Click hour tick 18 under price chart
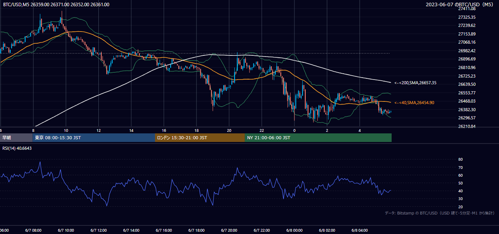Image resolution: width=499 pixels, height=234 pixels. [x=196, y=130]
